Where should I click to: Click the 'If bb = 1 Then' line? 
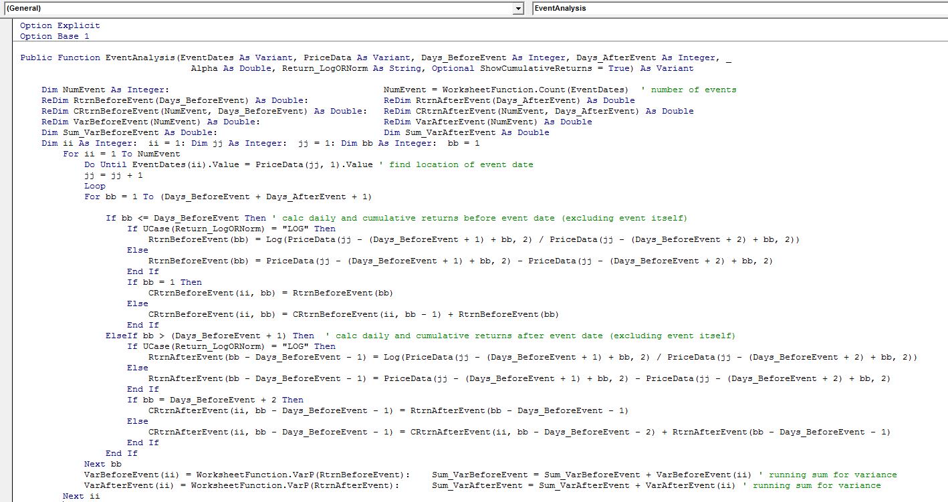pos(164,282)
